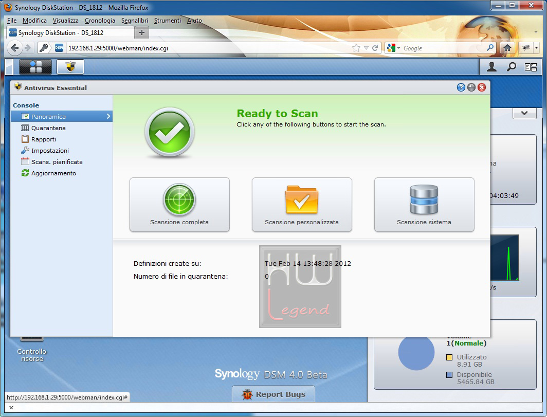Viewport: 547px width, 417px height.
Task: Open the Aiuto menu
Action: point(194,21)
